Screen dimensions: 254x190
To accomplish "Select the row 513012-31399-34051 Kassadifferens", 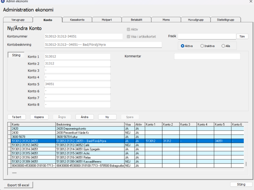I will (x=126, y=162).
